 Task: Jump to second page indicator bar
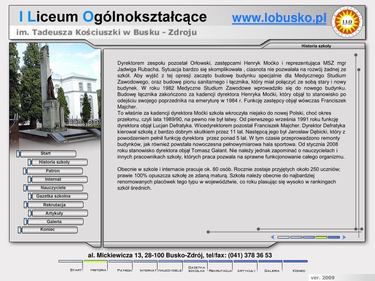coord(296,237)
